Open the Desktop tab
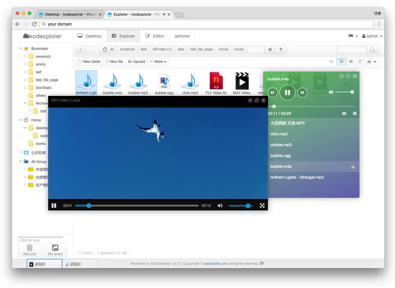Viewport: 395px width, 288px height. click(x=89, y=36)
